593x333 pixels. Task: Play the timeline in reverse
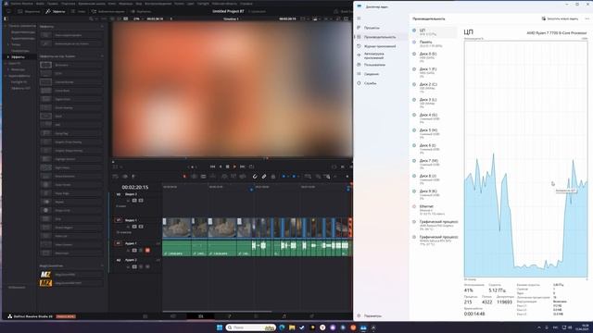[x=221, y=166]
